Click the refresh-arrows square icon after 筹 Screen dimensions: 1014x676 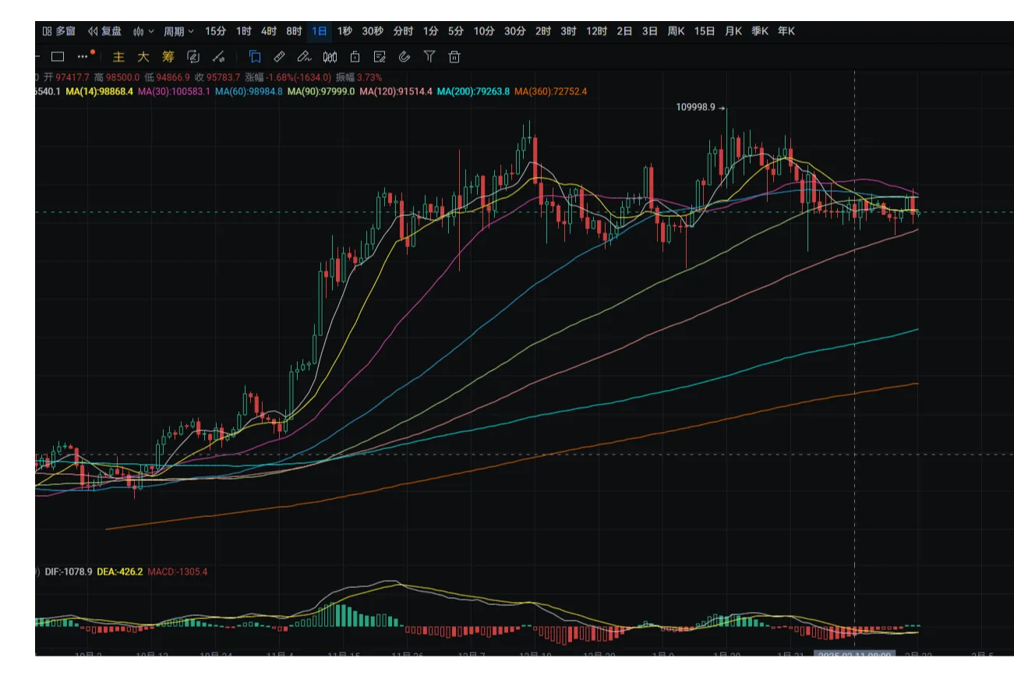(193, 56)
